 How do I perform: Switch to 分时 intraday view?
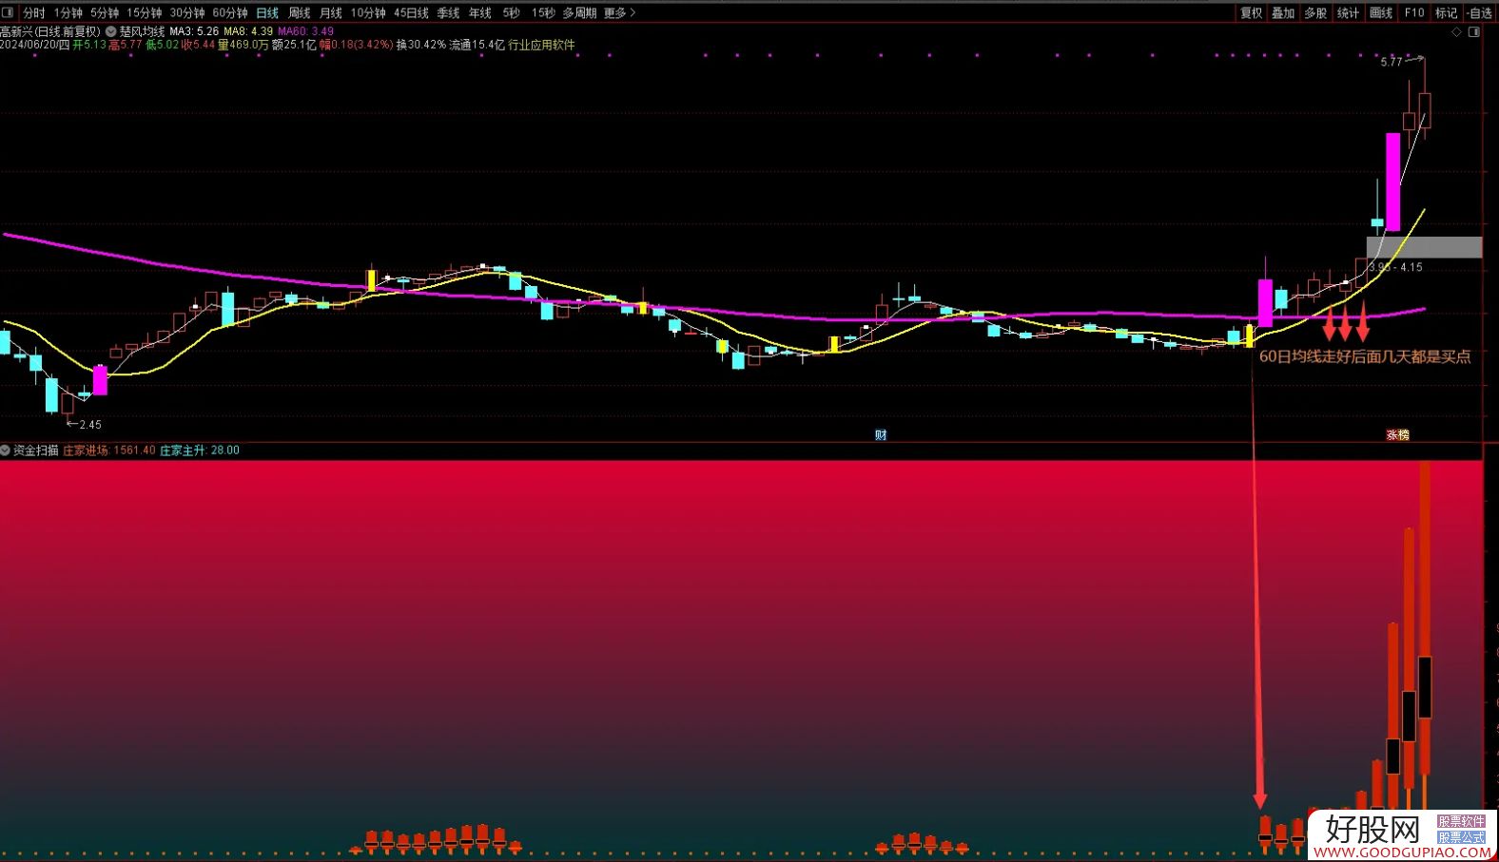[x=34, y=12]
